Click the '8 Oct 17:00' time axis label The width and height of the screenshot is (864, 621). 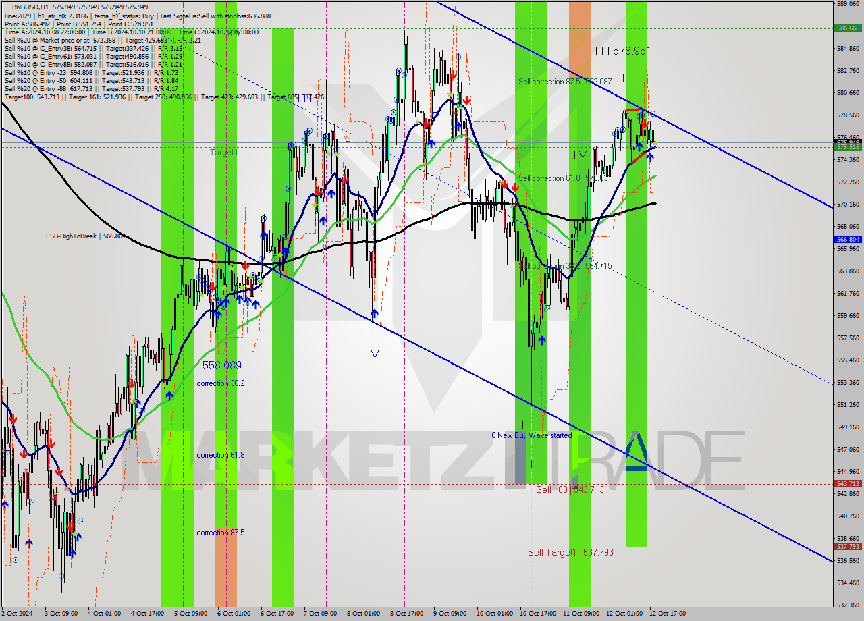click(x=407, y=614)
